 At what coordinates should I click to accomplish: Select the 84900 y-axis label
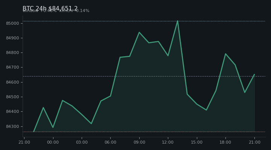12,38
